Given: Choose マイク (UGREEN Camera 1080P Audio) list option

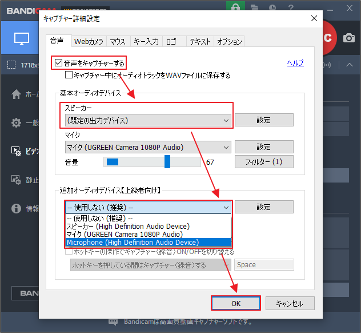Looking at the screenshot, I should [x=148, y=234].
